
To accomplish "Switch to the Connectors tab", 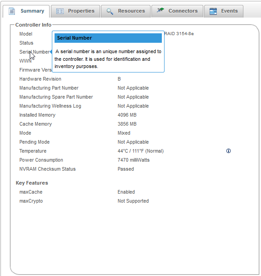I will click(x=177, y=11).
